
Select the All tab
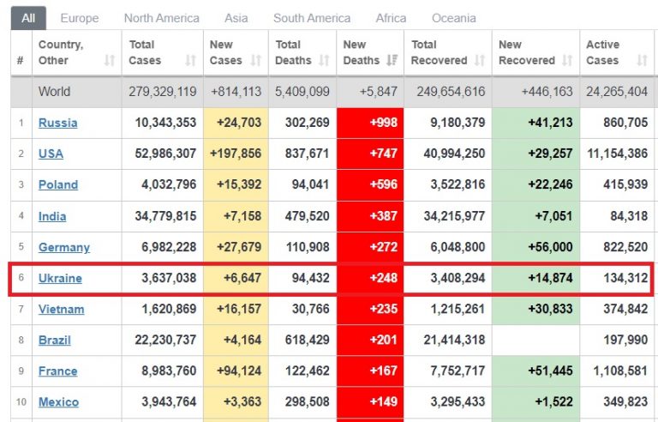[x=28, y=18]
